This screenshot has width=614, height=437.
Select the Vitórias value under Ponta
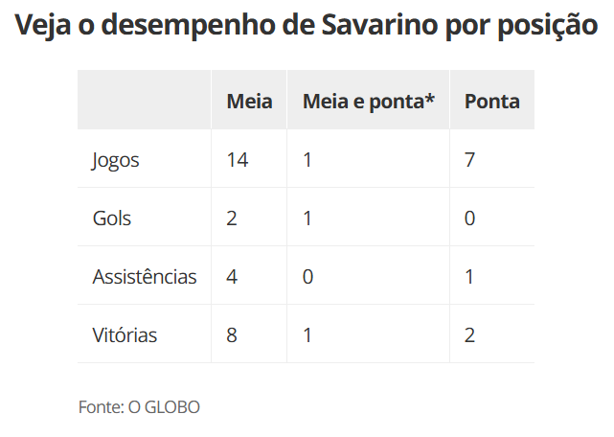point(470,335)
